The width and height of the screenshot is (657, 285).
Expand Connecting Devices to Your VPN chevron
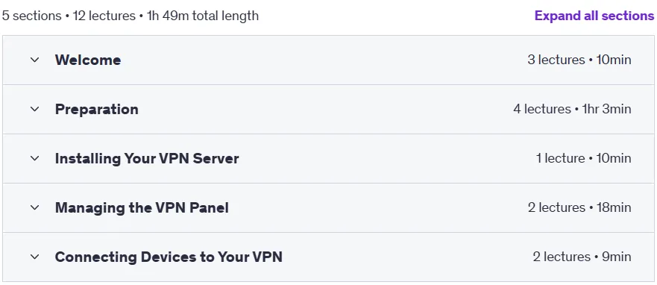[35, 257]
